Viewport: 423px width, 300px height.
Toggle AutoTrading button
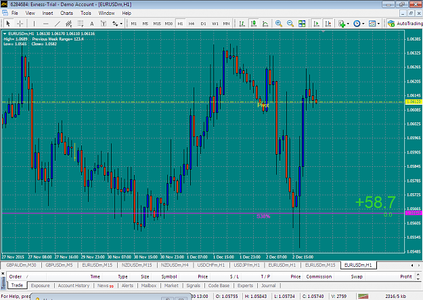(x=405, y=24)
